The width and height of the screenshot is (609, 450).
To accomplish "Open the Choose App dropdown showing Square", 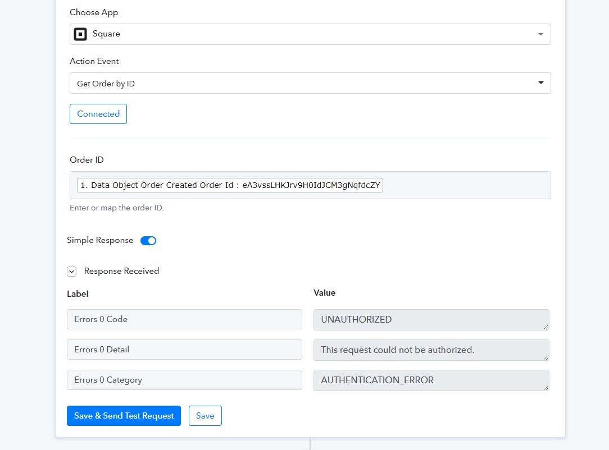I will (310, 34).
